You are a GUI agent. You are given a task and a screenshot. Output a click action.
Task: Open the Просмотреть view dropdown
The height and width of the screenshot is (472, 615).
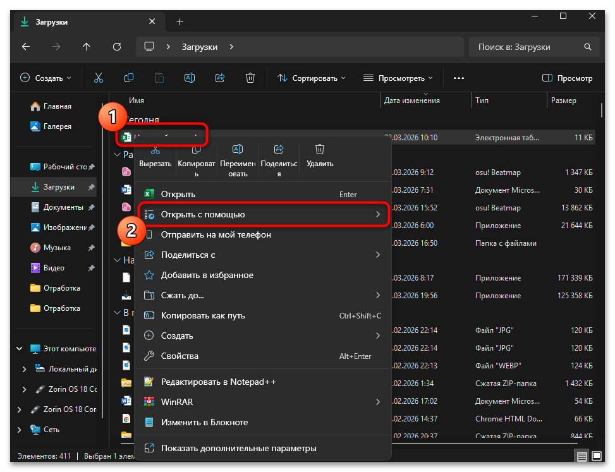coord(398,78)
